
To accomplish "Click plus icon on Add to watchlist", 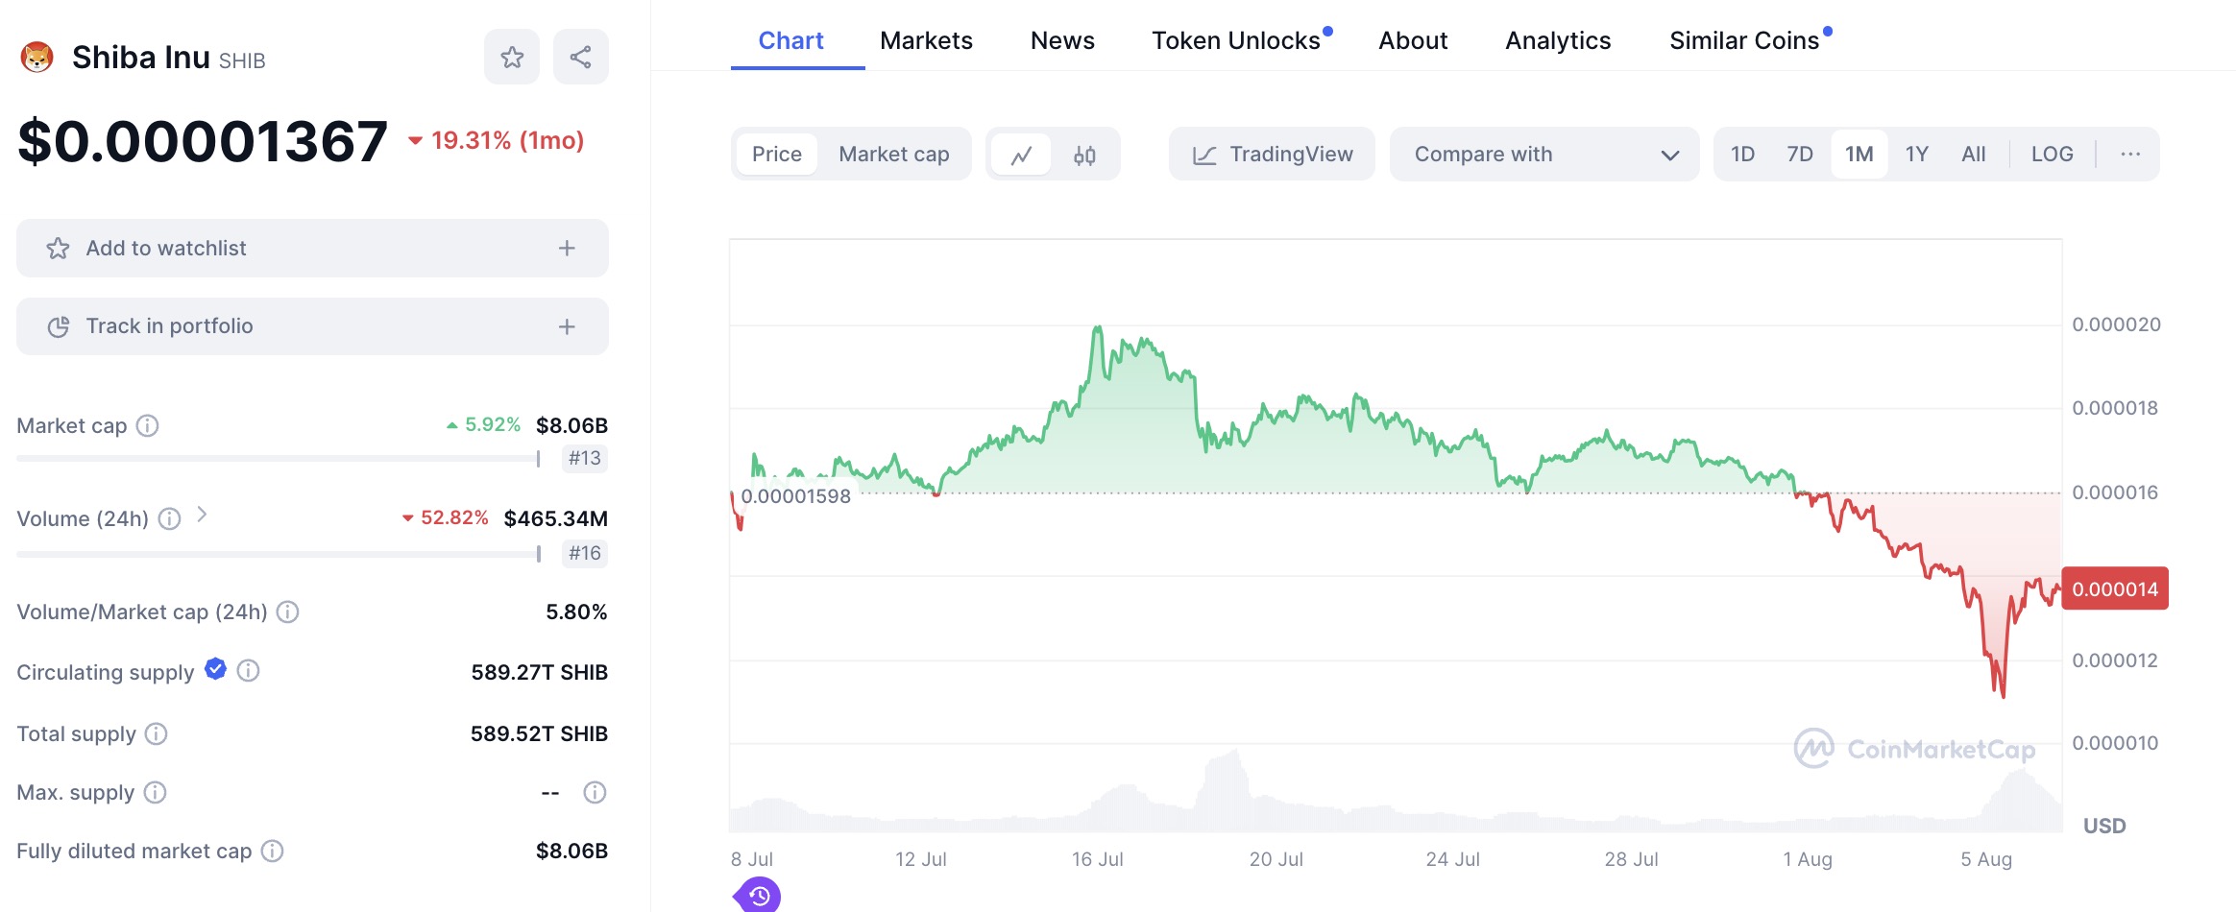I will tap(567, 249).
